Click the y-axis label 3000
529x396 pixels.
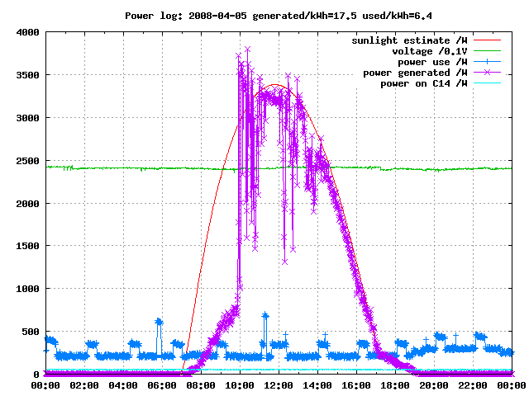[x=27, y=118]
